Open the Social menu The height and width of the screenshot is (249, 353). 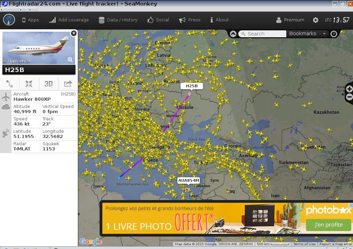pyautogui.click(x=158, y=20)
